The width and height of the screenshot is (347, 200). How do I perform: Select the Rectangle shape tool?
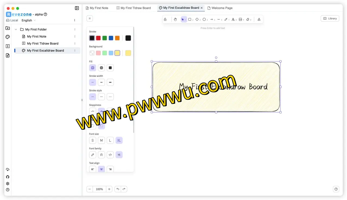[190, 19]
